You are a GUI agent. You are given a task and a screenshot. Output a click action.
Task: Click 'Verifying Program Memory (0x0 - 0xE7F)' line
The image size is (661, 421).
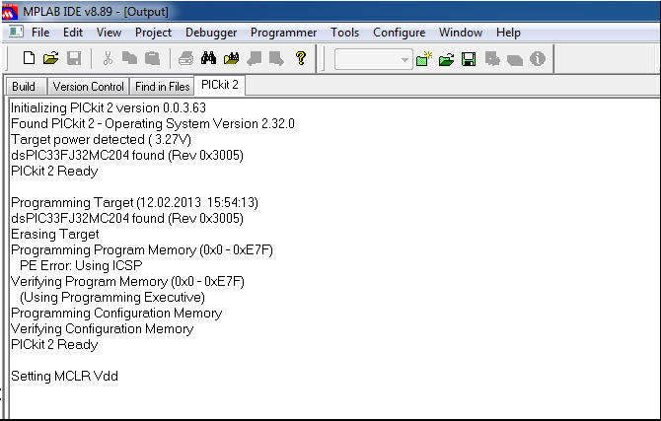click(127, 282)
